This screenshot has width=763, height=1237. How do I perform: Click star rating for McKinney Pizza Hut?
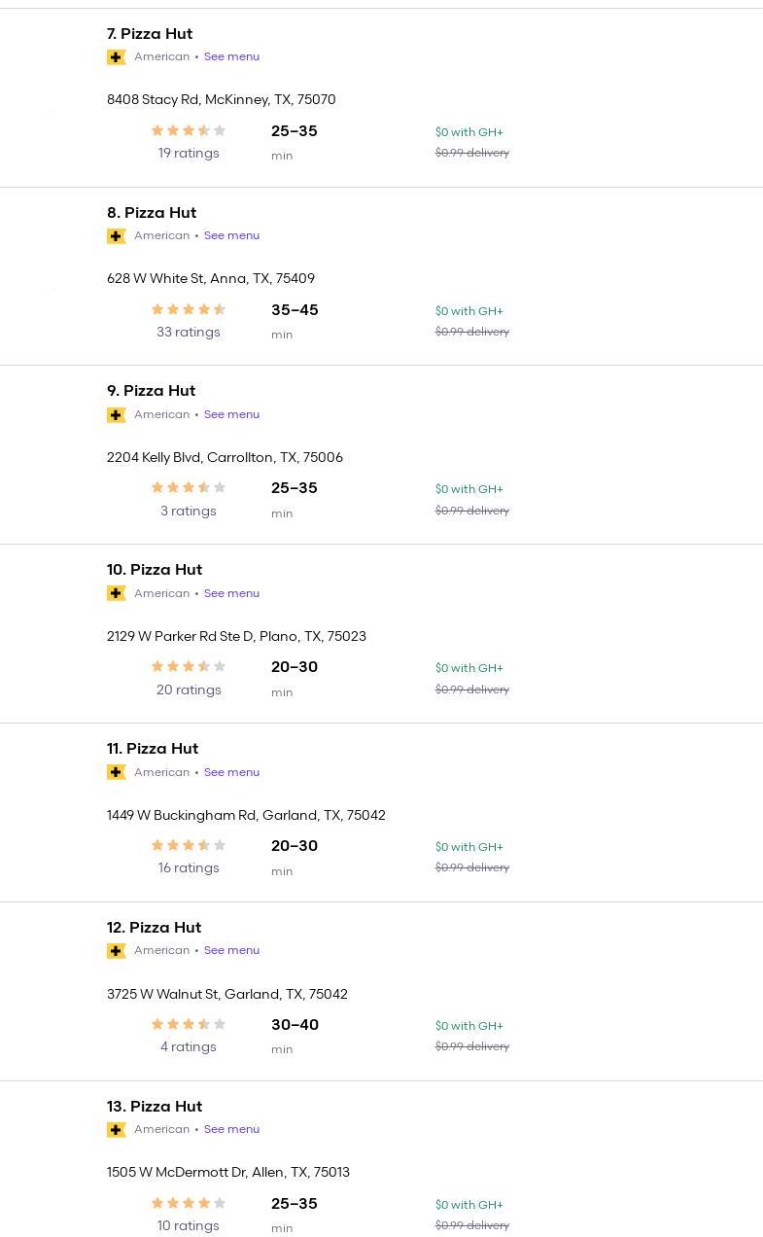tap(189, 130)
